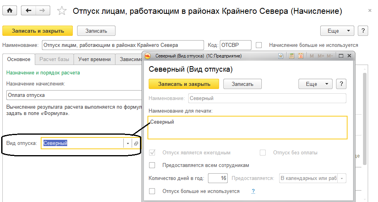This screenshot has height=202, width=378.
Task: Add dialog link to favorites in title bar
Action: pyautogui.click(x=281, y=56)
